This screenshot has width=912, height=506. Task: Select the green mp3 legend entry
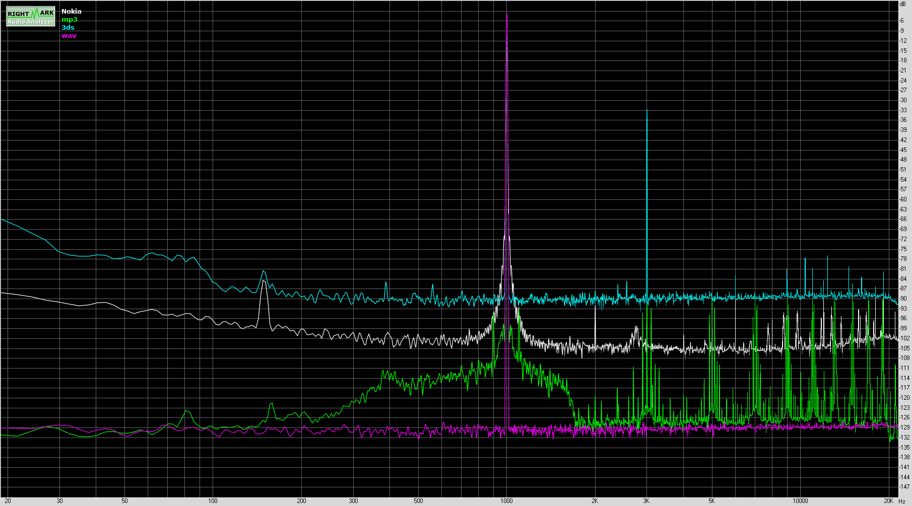click(69, 19)
